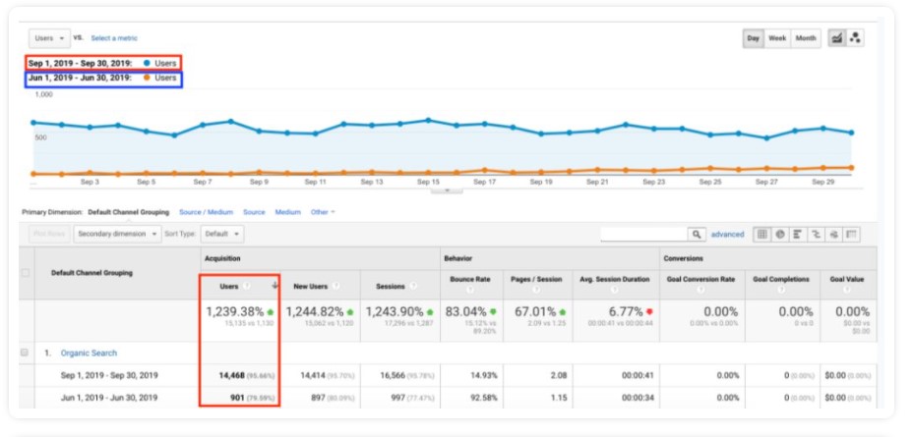The image size is (913, 437).
Task: Open the Organic Search channel link
Action: pos(89,352)
